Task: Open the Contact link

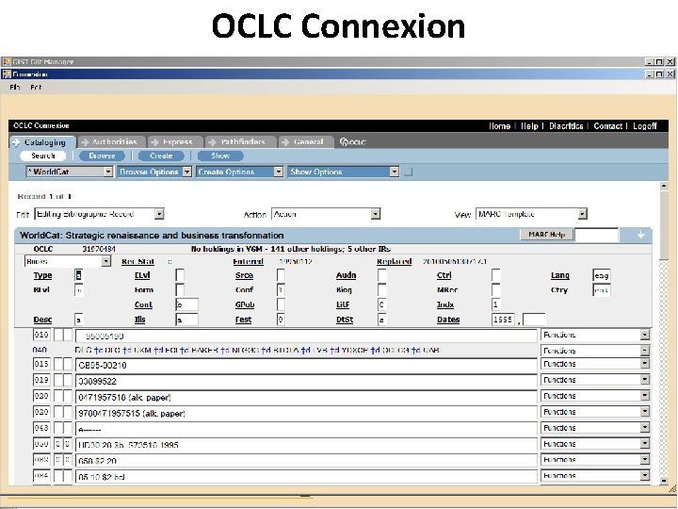Action: click(x=607, y=126)
